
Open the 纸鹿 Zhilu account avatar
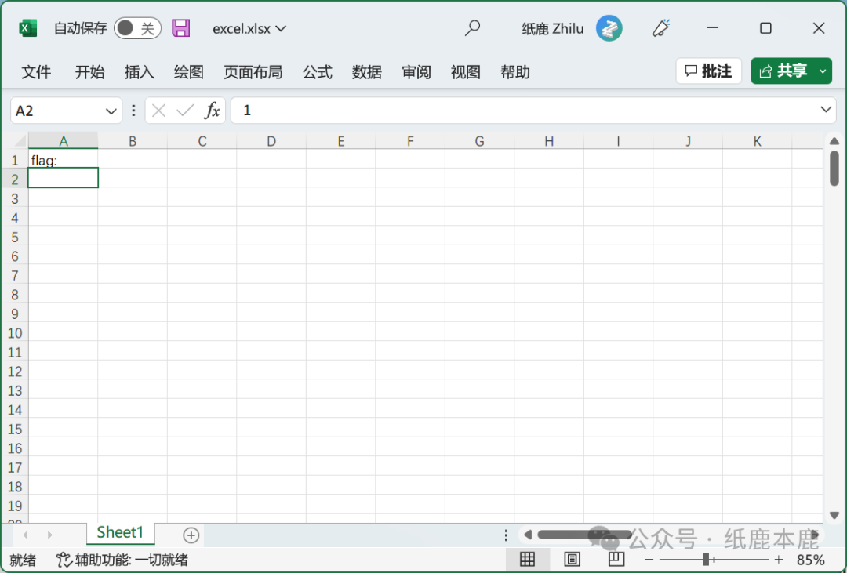pyautogui.click(x=609, y=27)
